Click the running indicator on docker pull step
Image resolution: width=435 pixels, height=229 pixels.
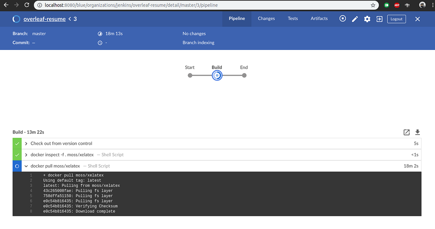pyautogui.click(x=17, y=166)
